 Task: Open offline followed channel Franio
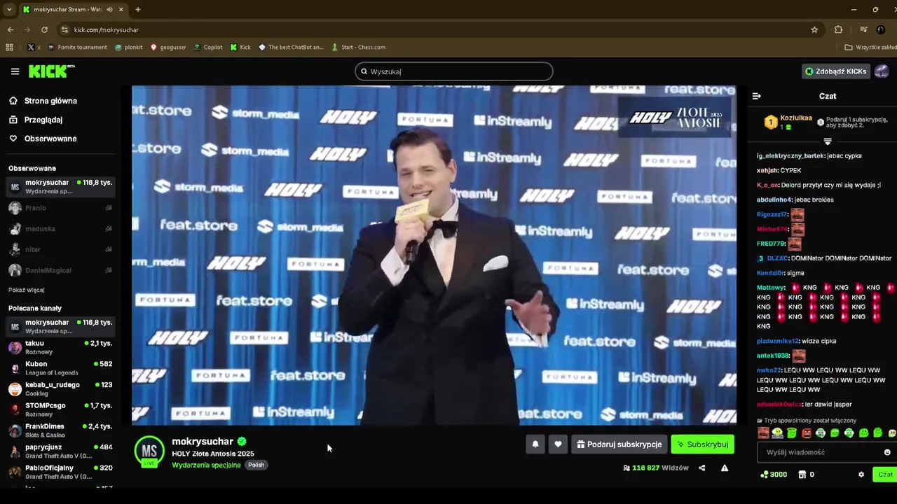click(x=60, y=208)
